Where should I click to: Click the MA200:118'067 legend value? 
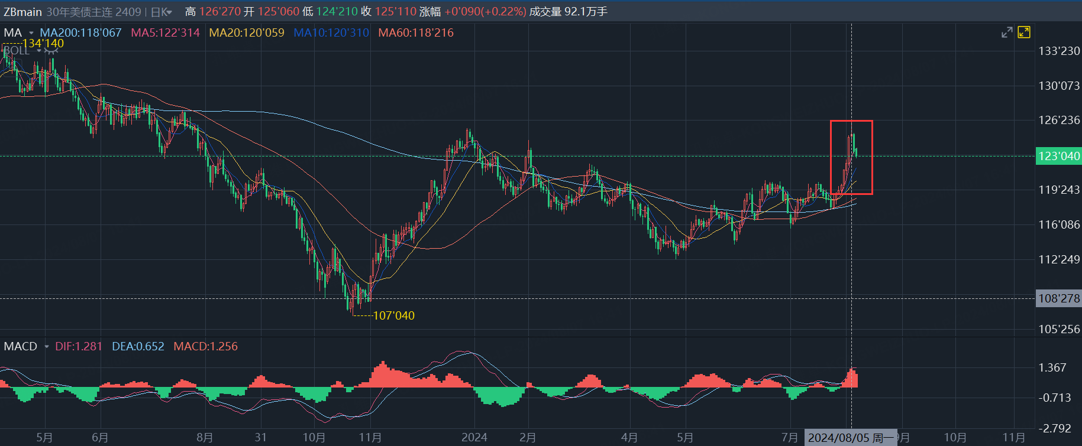click(80, 33)
